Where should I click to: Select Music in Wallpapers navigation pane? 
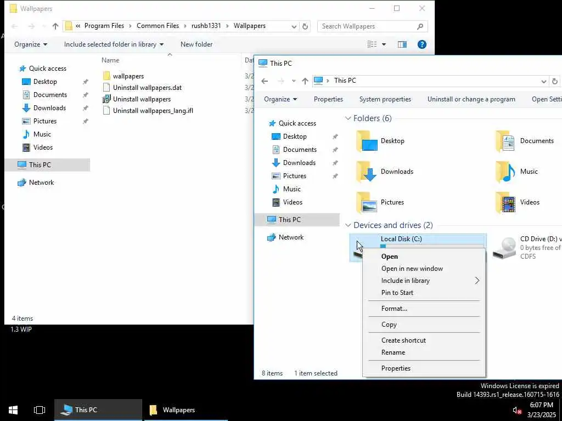(x=42, y=134)
